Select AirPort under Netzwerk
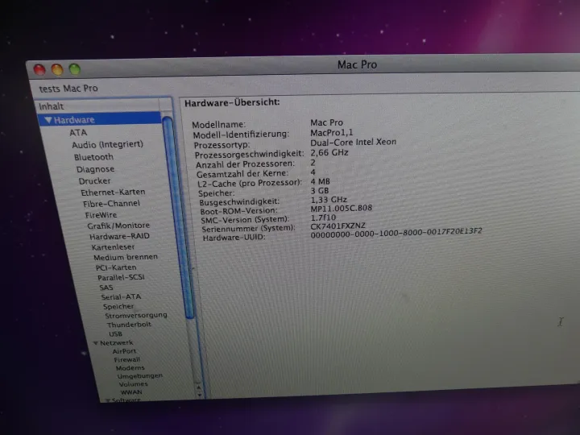This screenshot has height=435, width=580. pyautogui.click(x=124, y=351)
